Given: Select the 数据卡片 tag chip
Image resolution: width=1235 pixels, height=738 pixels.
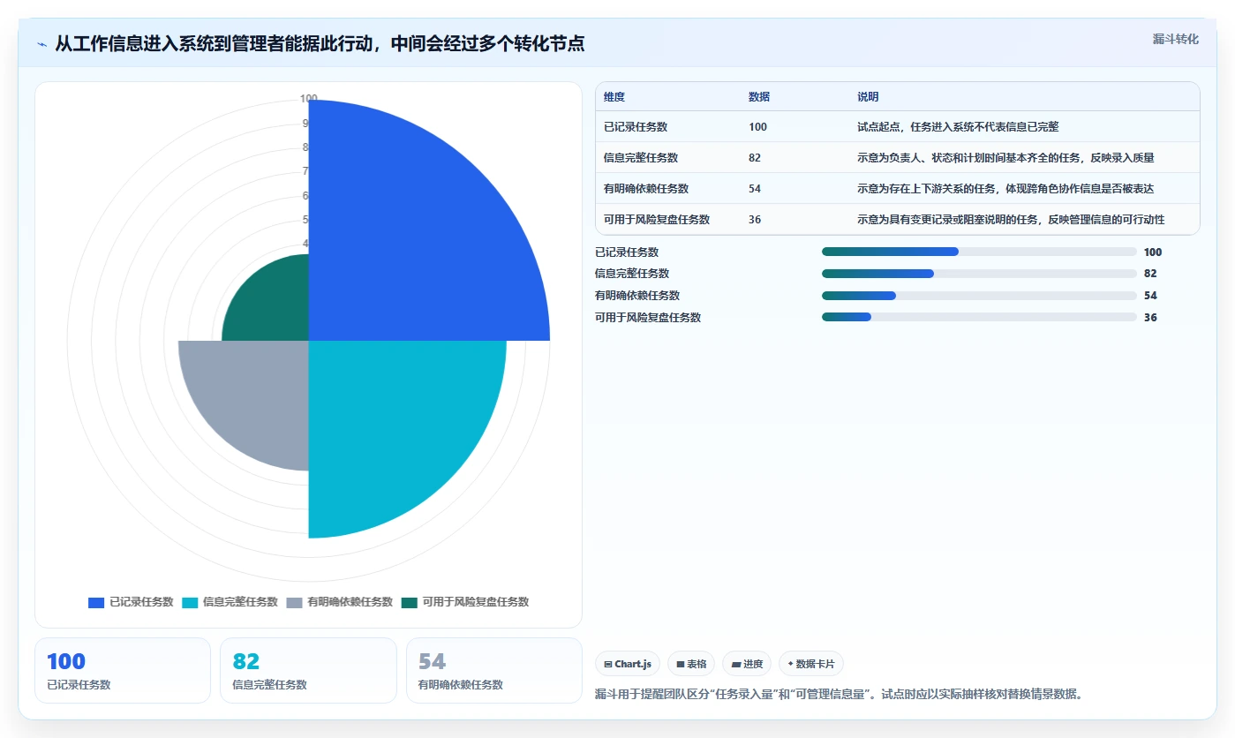Looking at the screenshot, I should coord(811,664).
